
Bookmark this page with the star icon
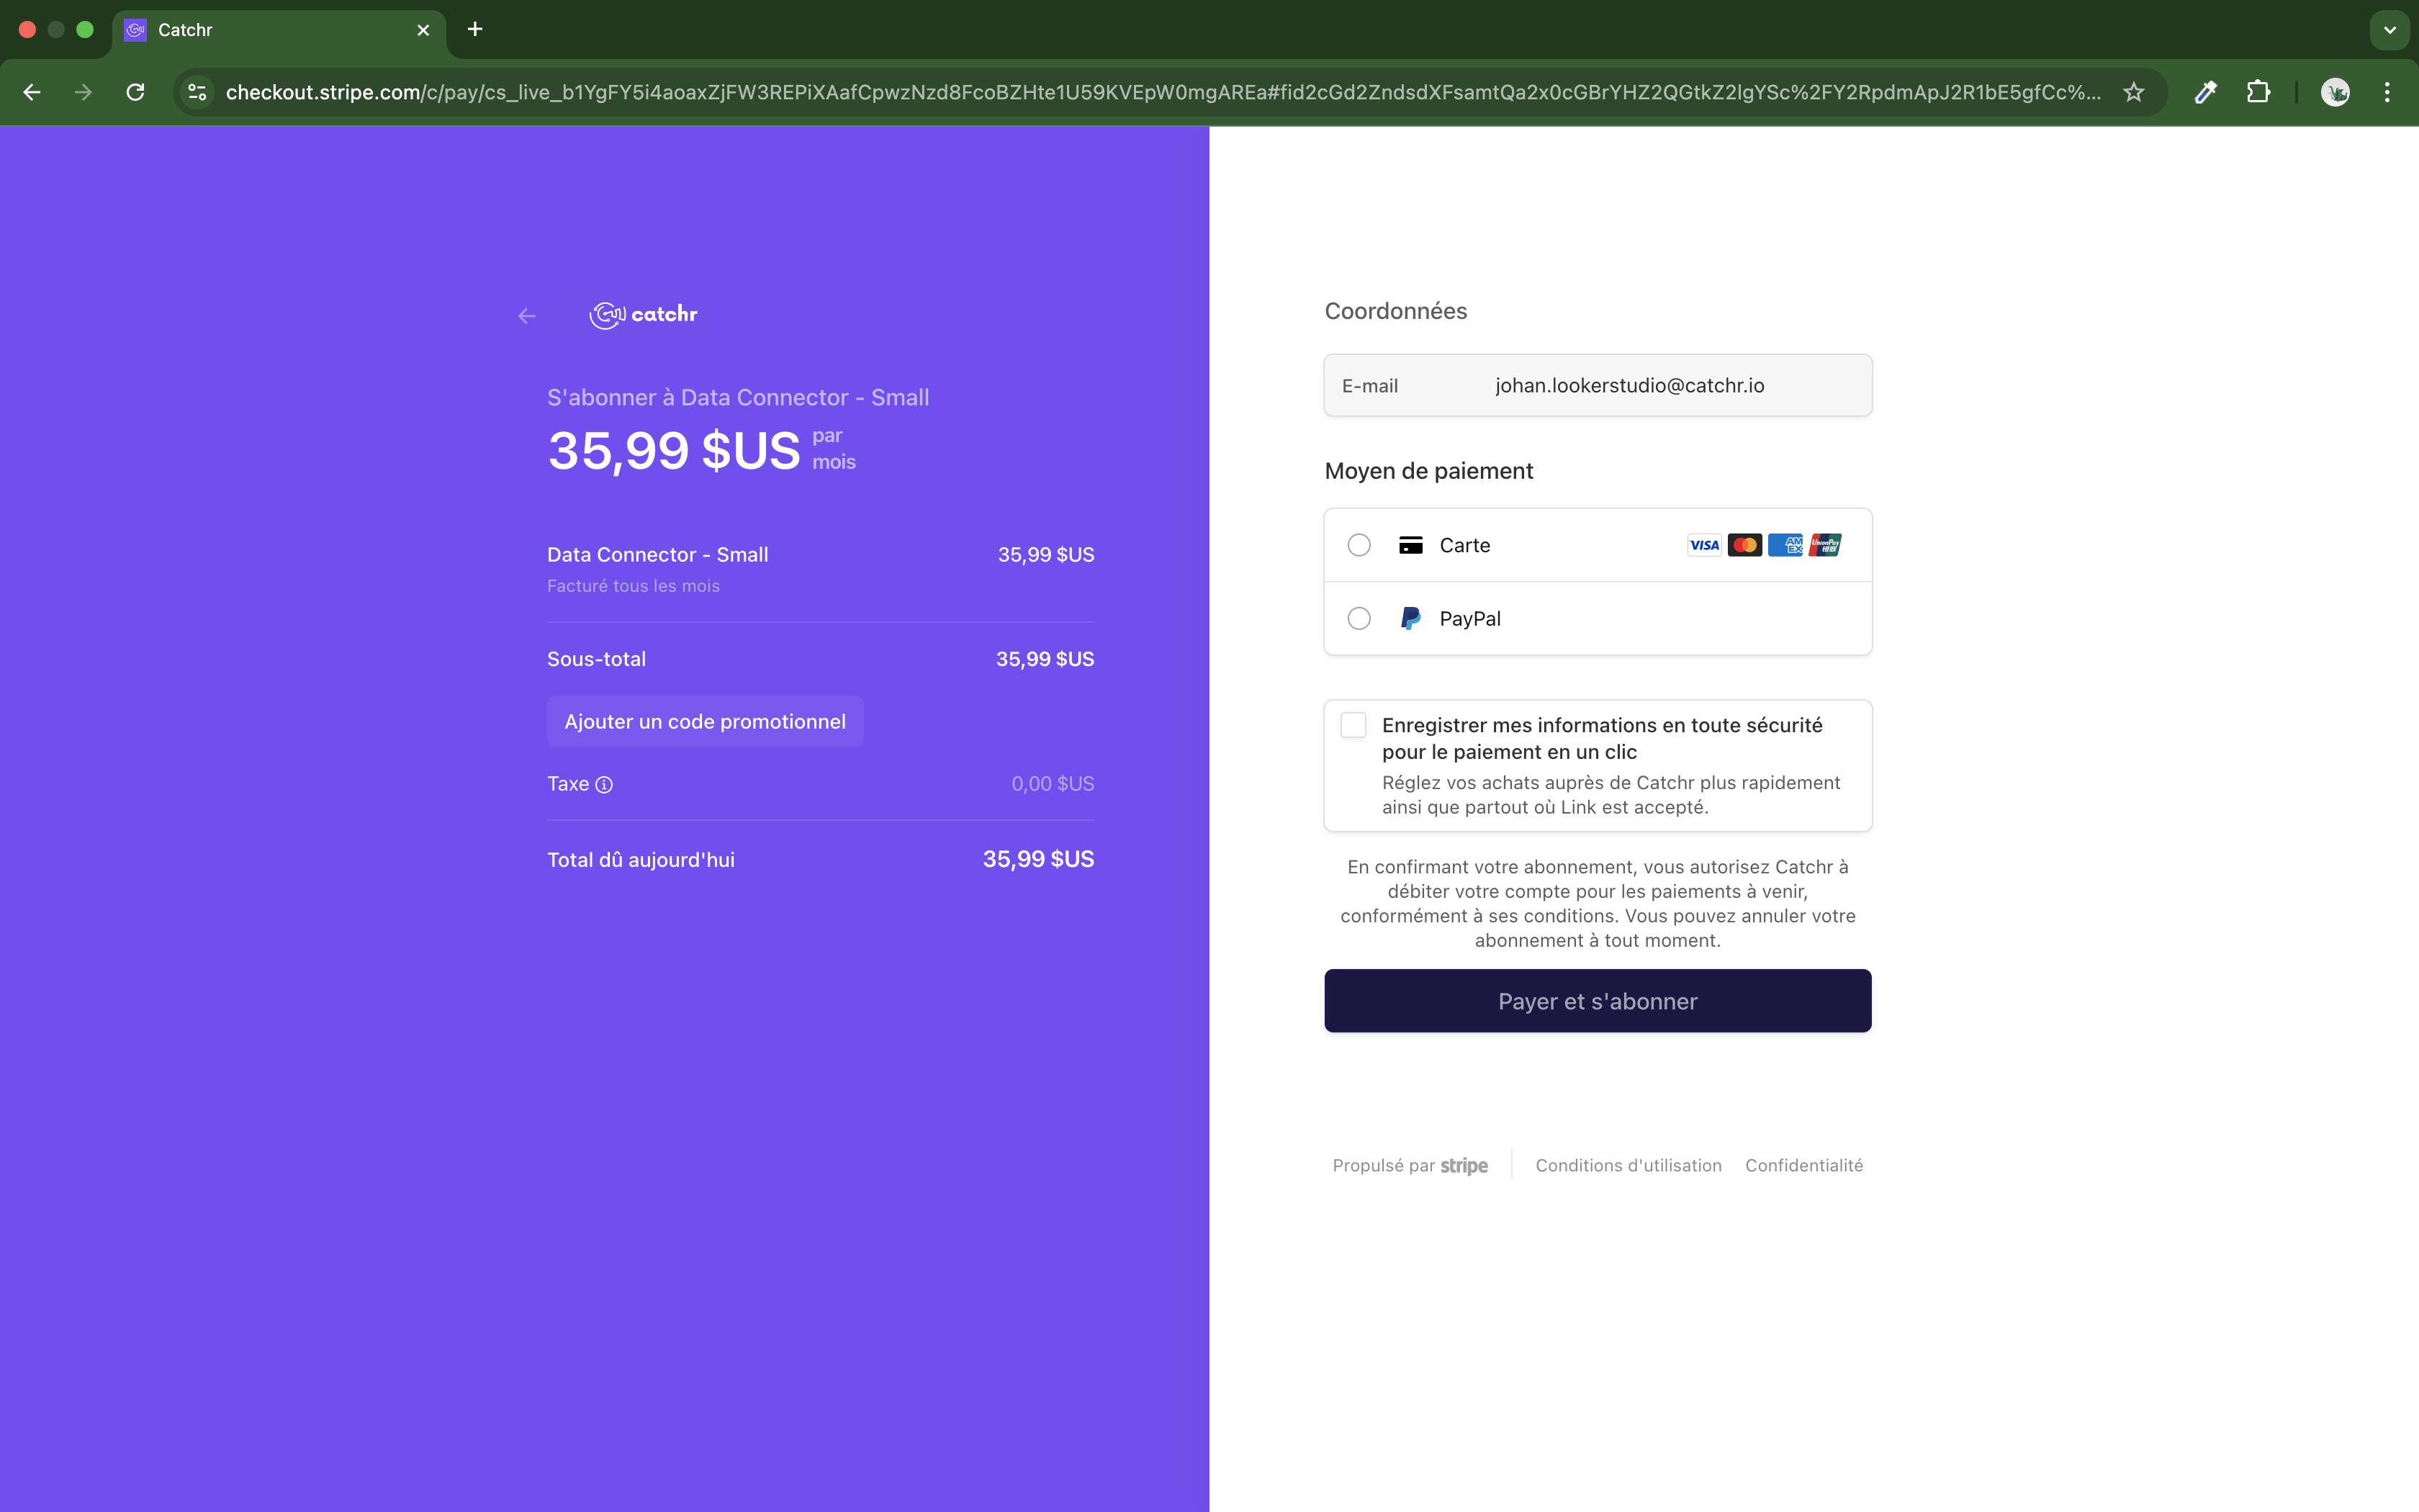coord(2134,92)
